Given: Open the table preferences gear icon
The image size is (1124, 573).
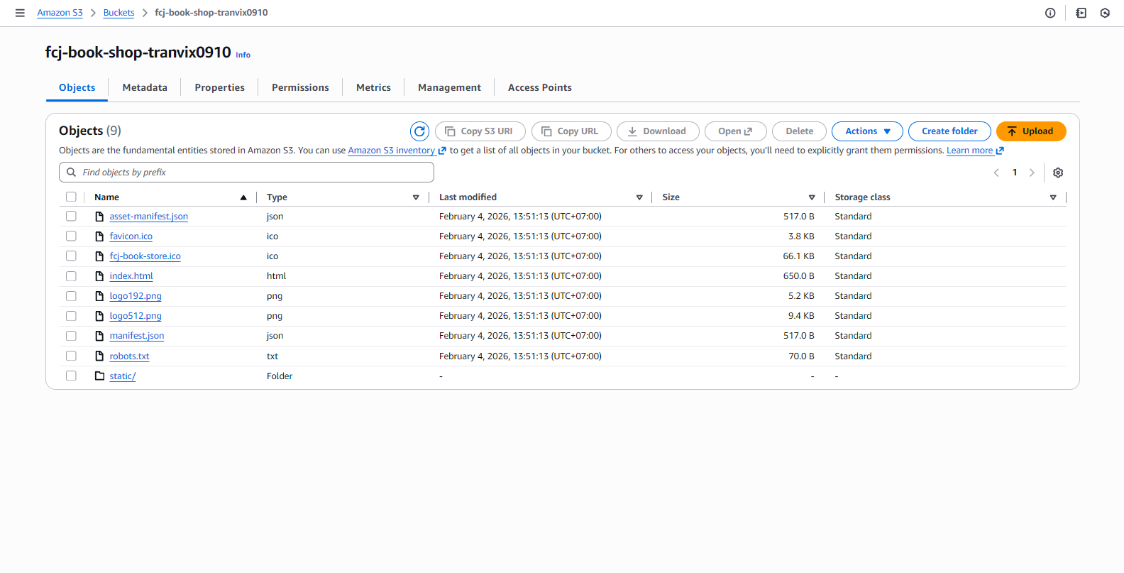Looking at the screenshot, I should pos(1058,173).
